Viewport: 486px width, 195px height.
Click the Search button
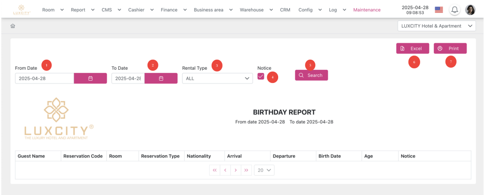tap(311, 75)
